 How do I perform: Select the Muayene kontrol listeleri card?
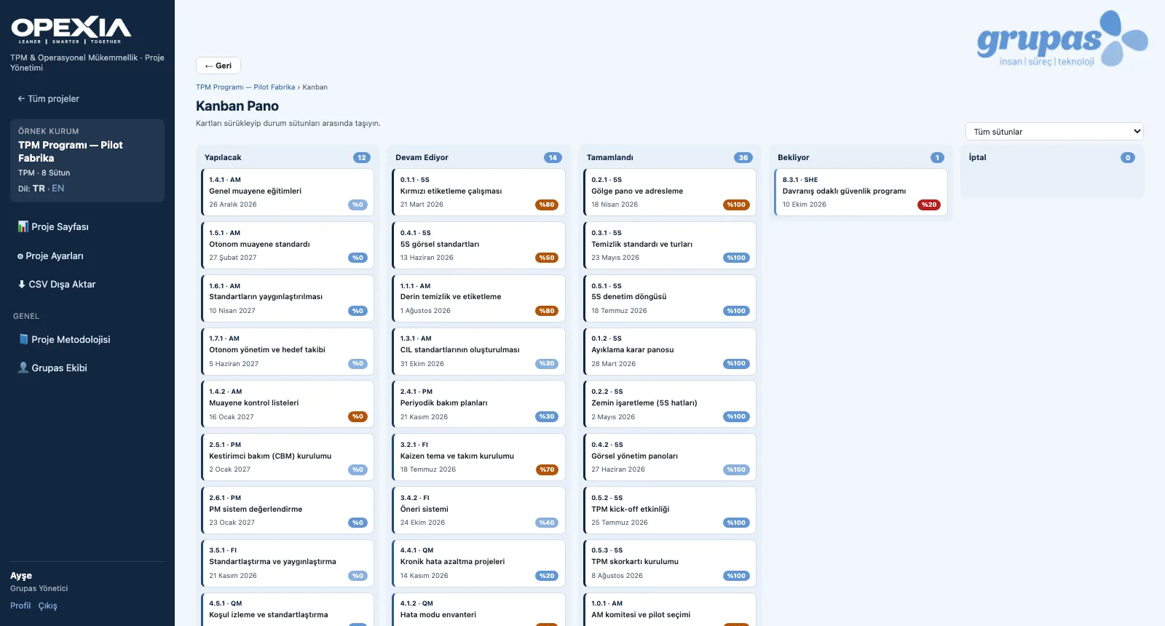point(288,404)
